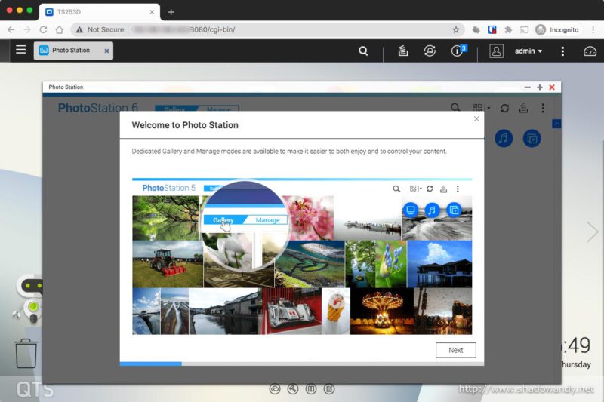604x402 pixels.
Task: Switch to the Photo Station taskbar tab
Action: tap(70, 51)
